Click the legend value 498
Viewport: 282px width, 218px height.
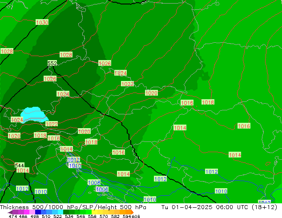click(34, 216)
